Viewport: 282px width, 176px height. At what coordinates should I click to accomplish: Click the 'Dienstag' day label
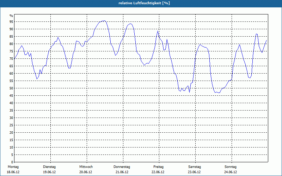49,167
